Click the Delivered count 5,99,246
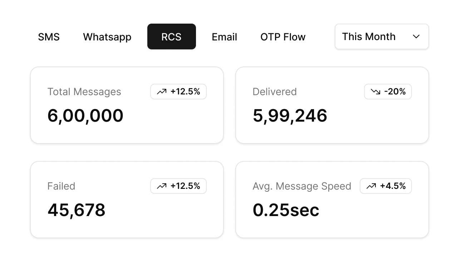The image size is (462, 274). [x=290, y=115]
